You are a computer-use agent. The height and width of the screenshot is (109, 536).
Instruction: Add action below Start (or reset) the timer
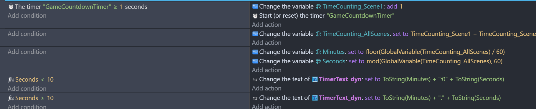267,25
